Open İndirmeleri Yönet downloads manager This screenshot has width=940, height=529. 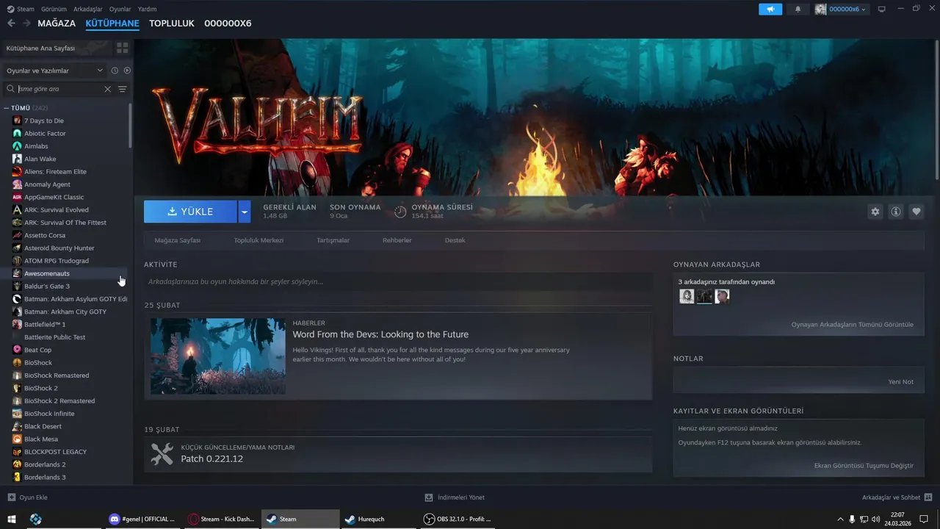pyautogui.click(x=455, y=497)
